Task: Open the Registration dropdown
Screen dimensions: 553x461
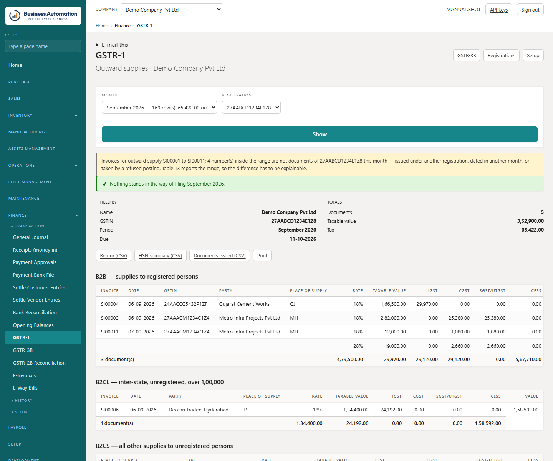Action: pos(251,108)
